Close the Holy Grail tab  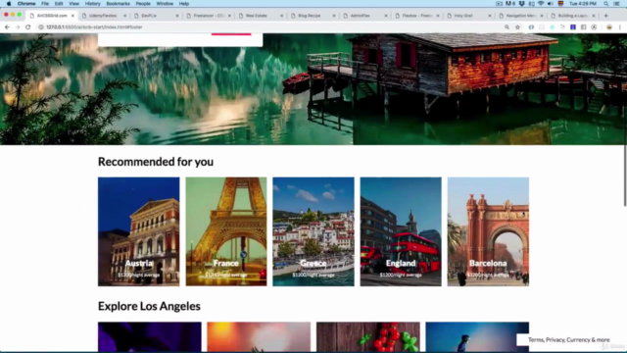coord(490,16)
